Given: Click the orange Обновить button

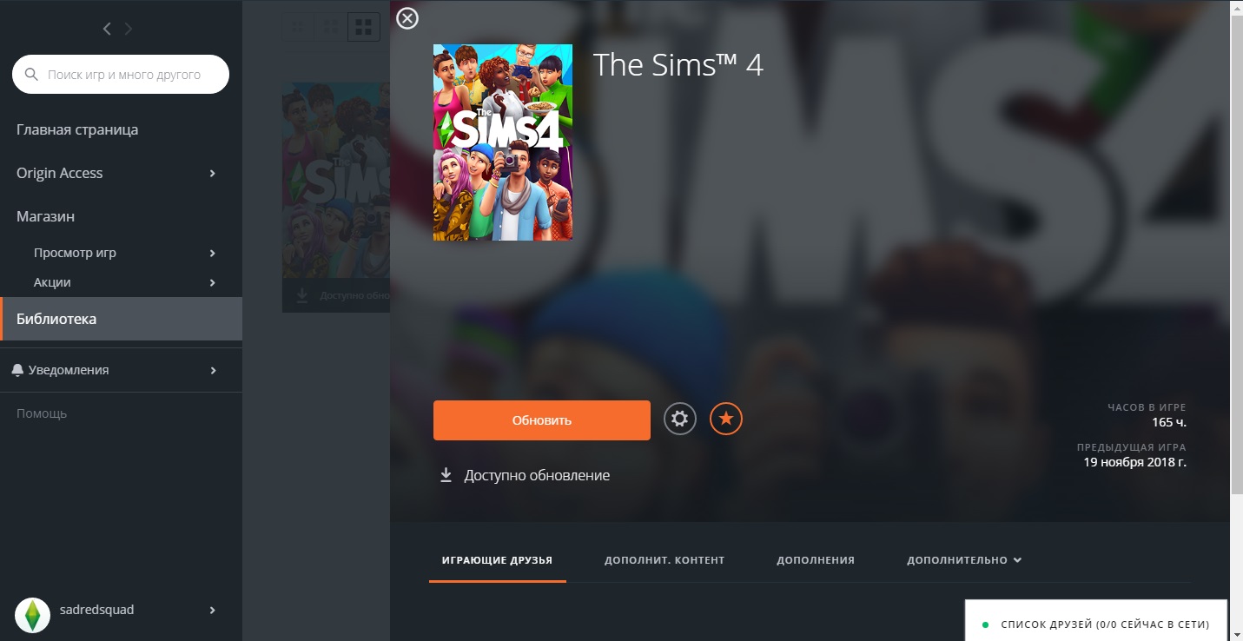Looking at the screenshot, I should point(542,420).
